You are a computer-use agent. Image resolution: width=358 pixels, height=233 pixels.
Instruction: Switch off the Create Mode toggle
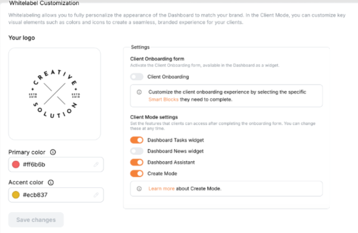[x=137, y=174]
